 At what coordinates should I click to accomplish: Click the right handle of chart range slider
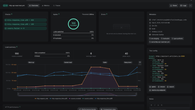coord(136,94)
